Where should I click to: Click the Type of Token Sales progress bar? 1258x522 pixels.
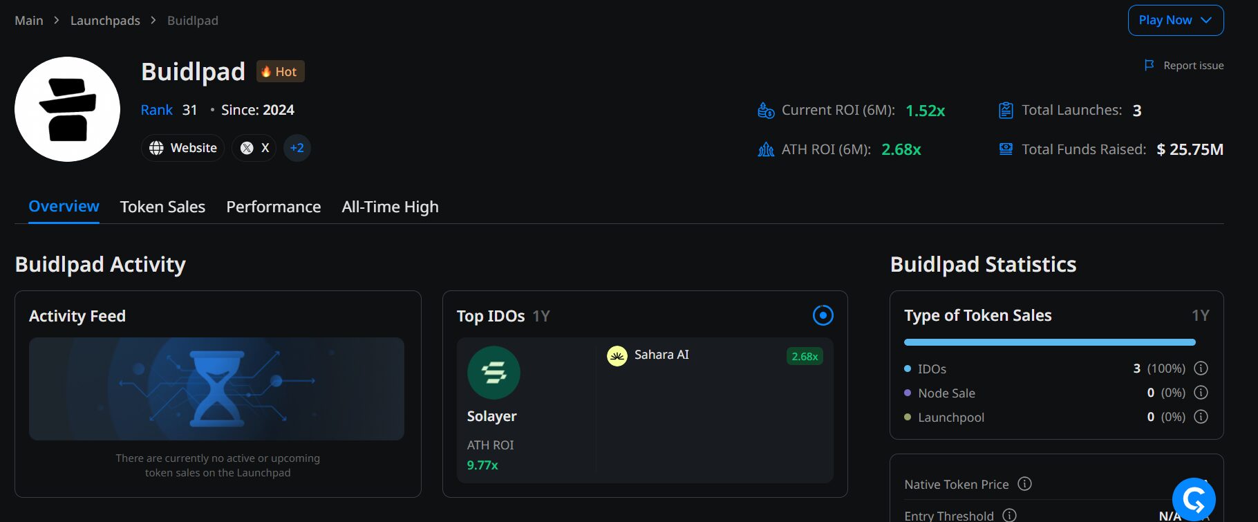(1049, 342)
